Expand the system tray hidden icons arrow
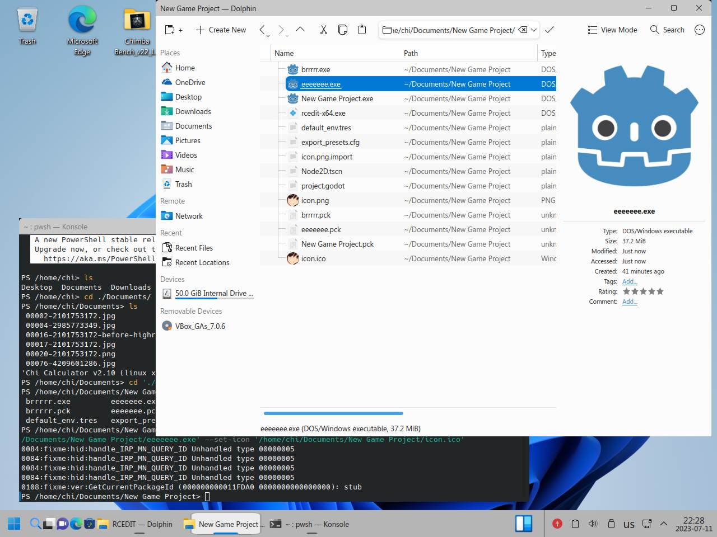This screenshot has height=537, width=717. [664, 524]
